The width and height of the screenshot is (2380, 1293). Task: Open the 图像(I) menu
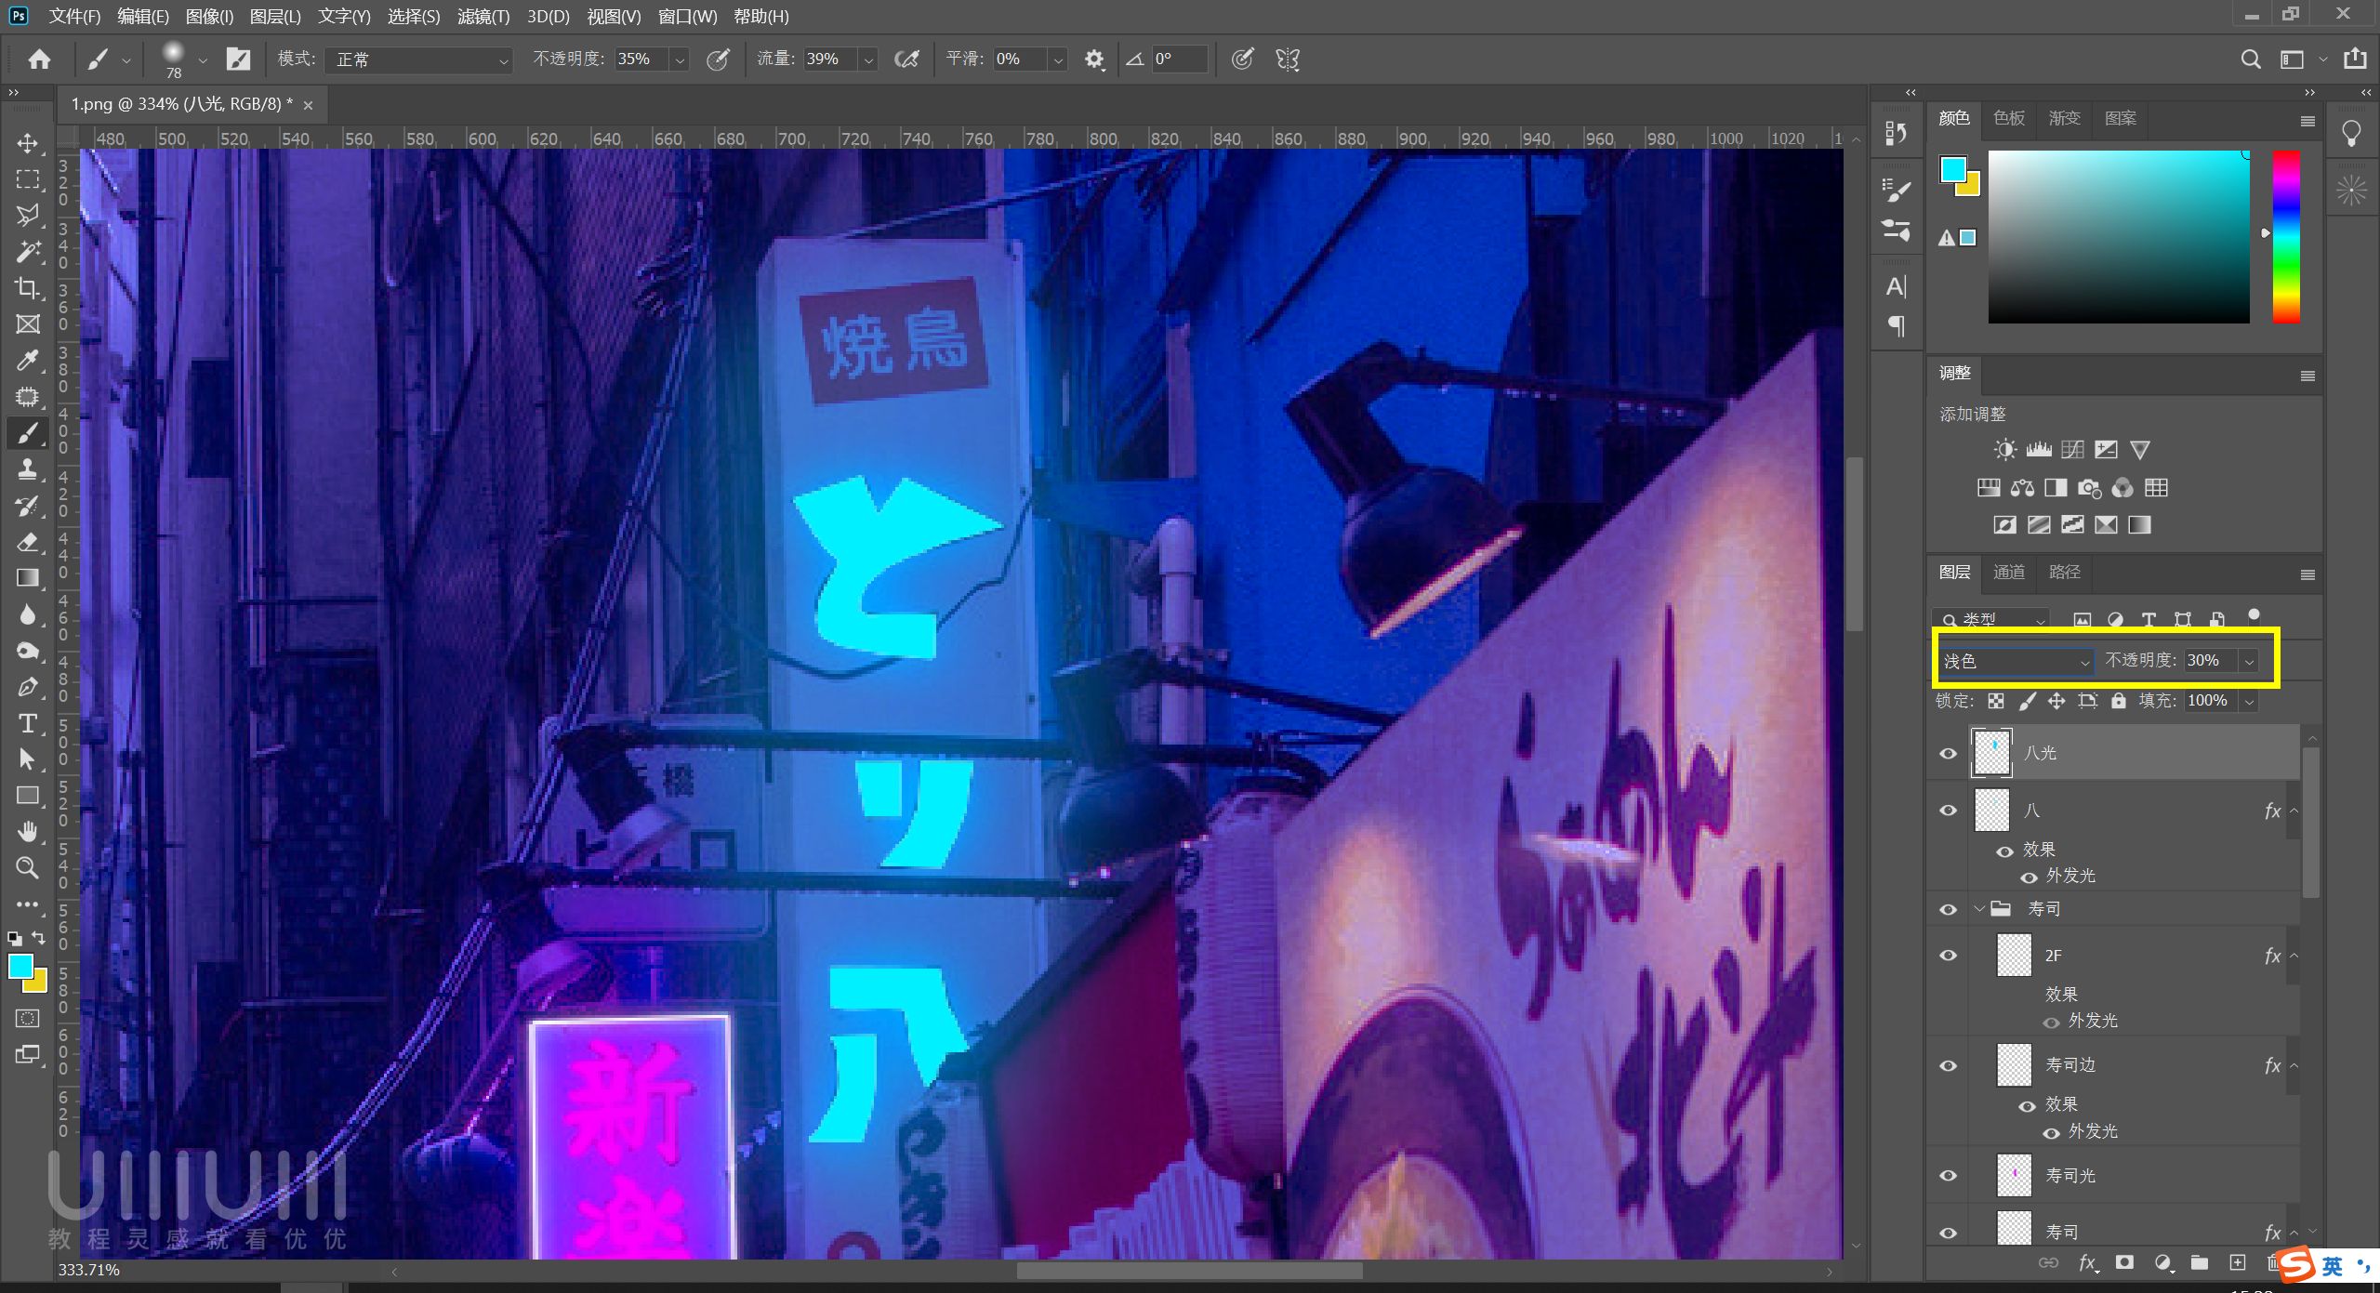(x=209, y=17)
